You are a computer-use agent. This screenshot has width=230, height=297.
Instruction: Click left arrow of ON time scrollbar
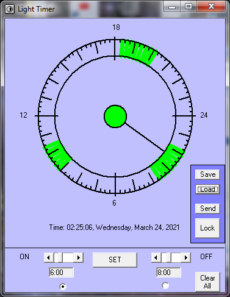coord(49,258)
